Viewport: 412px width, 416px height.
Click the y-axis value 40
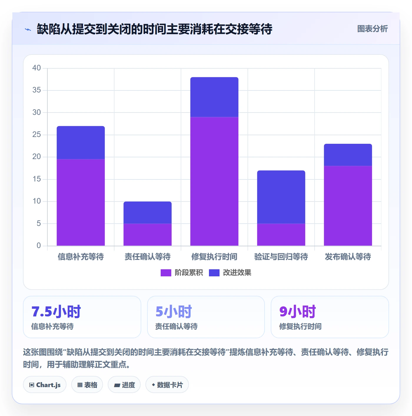[x=36, y=68]
